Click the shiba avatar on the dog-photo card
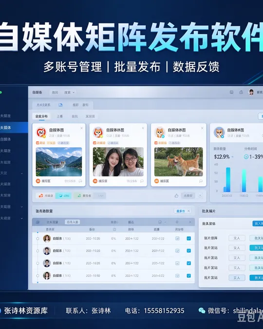Viewport: 263px width, 329px height. click(x=160, y=133)
